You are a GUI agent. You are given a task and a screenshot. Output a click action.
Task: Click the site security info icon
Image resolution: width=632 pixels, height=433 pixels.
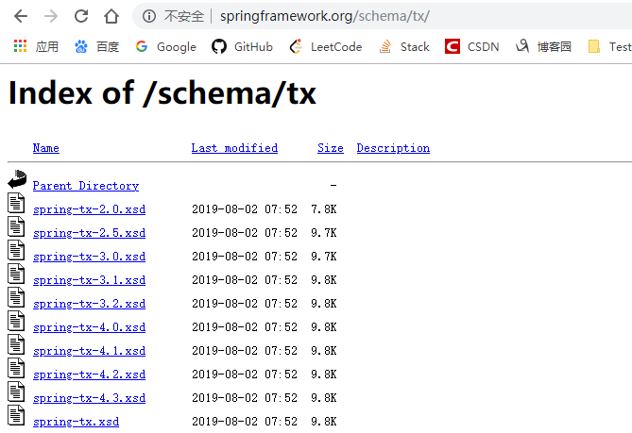click(149, 16)
